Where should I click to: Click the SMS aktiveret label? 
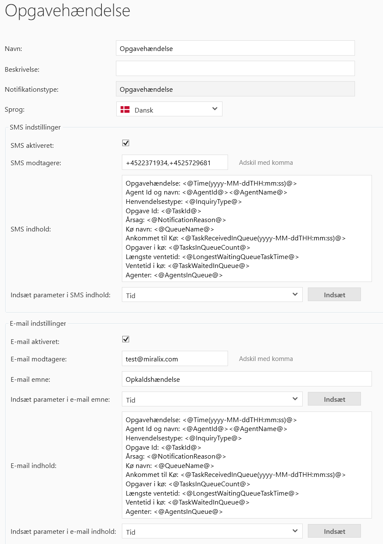coord(32,146)
